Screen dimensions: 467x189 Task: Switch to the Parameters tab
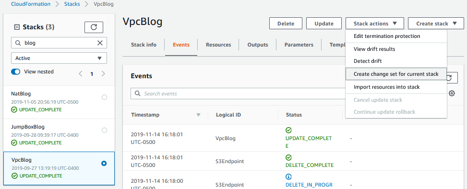pos(299,45)
